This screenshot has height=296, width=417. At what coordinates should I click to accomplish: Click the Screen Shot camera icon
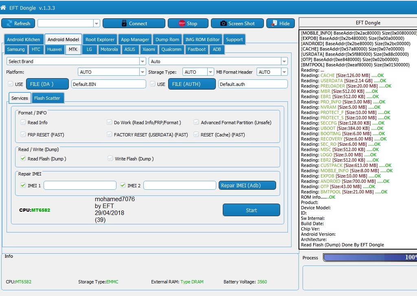tap(224, 23)
